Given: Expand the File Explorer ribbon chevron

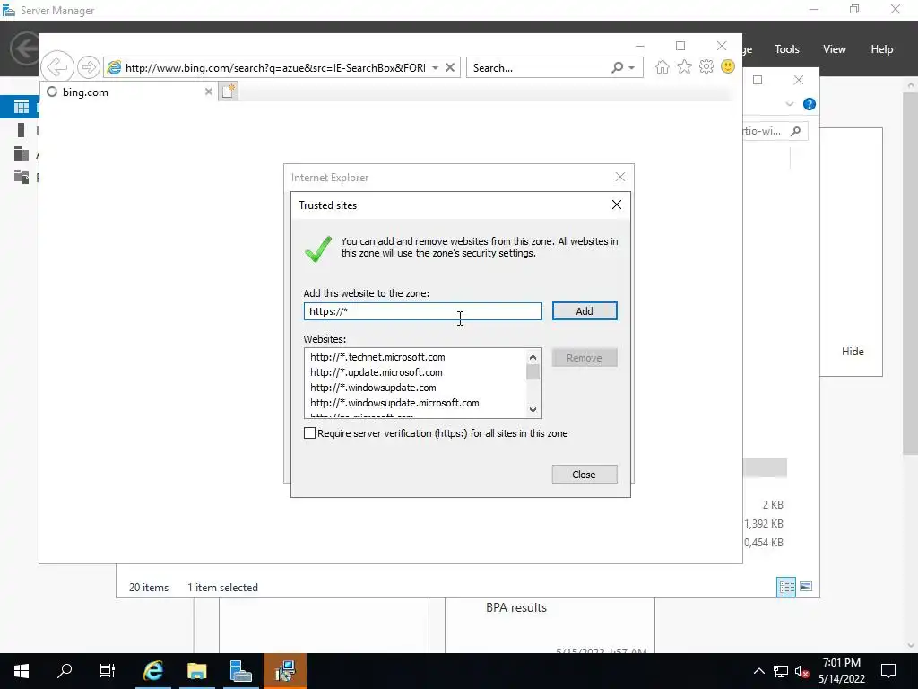Looking at the screenshot, I should [790, 104].
